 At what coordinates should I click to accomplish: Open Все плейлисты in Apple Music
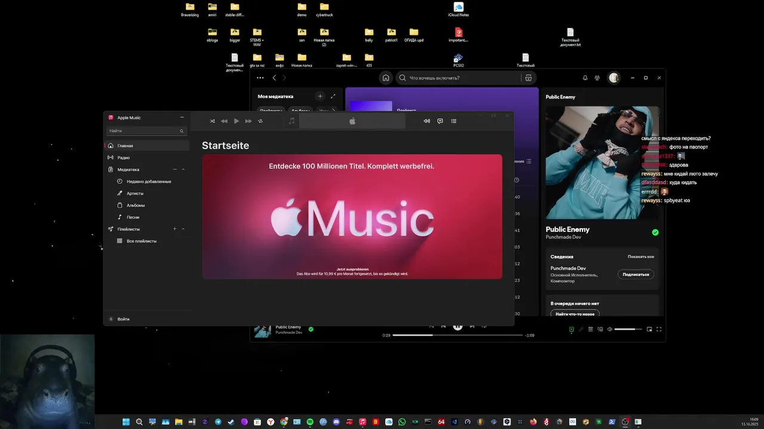[141, 241]
